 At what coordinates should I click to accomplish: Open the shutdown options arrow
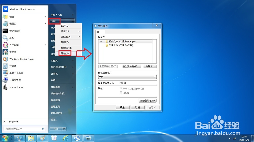[x=64, y=129]
